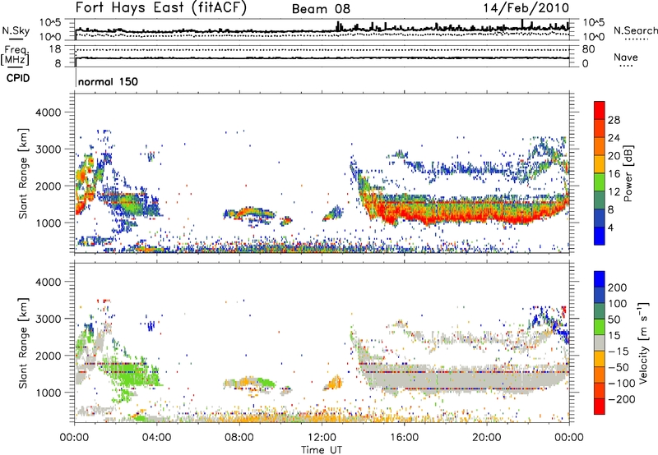Select the 'N.Search' legend label
658x455 pixels.
click(x=635, y=30)
